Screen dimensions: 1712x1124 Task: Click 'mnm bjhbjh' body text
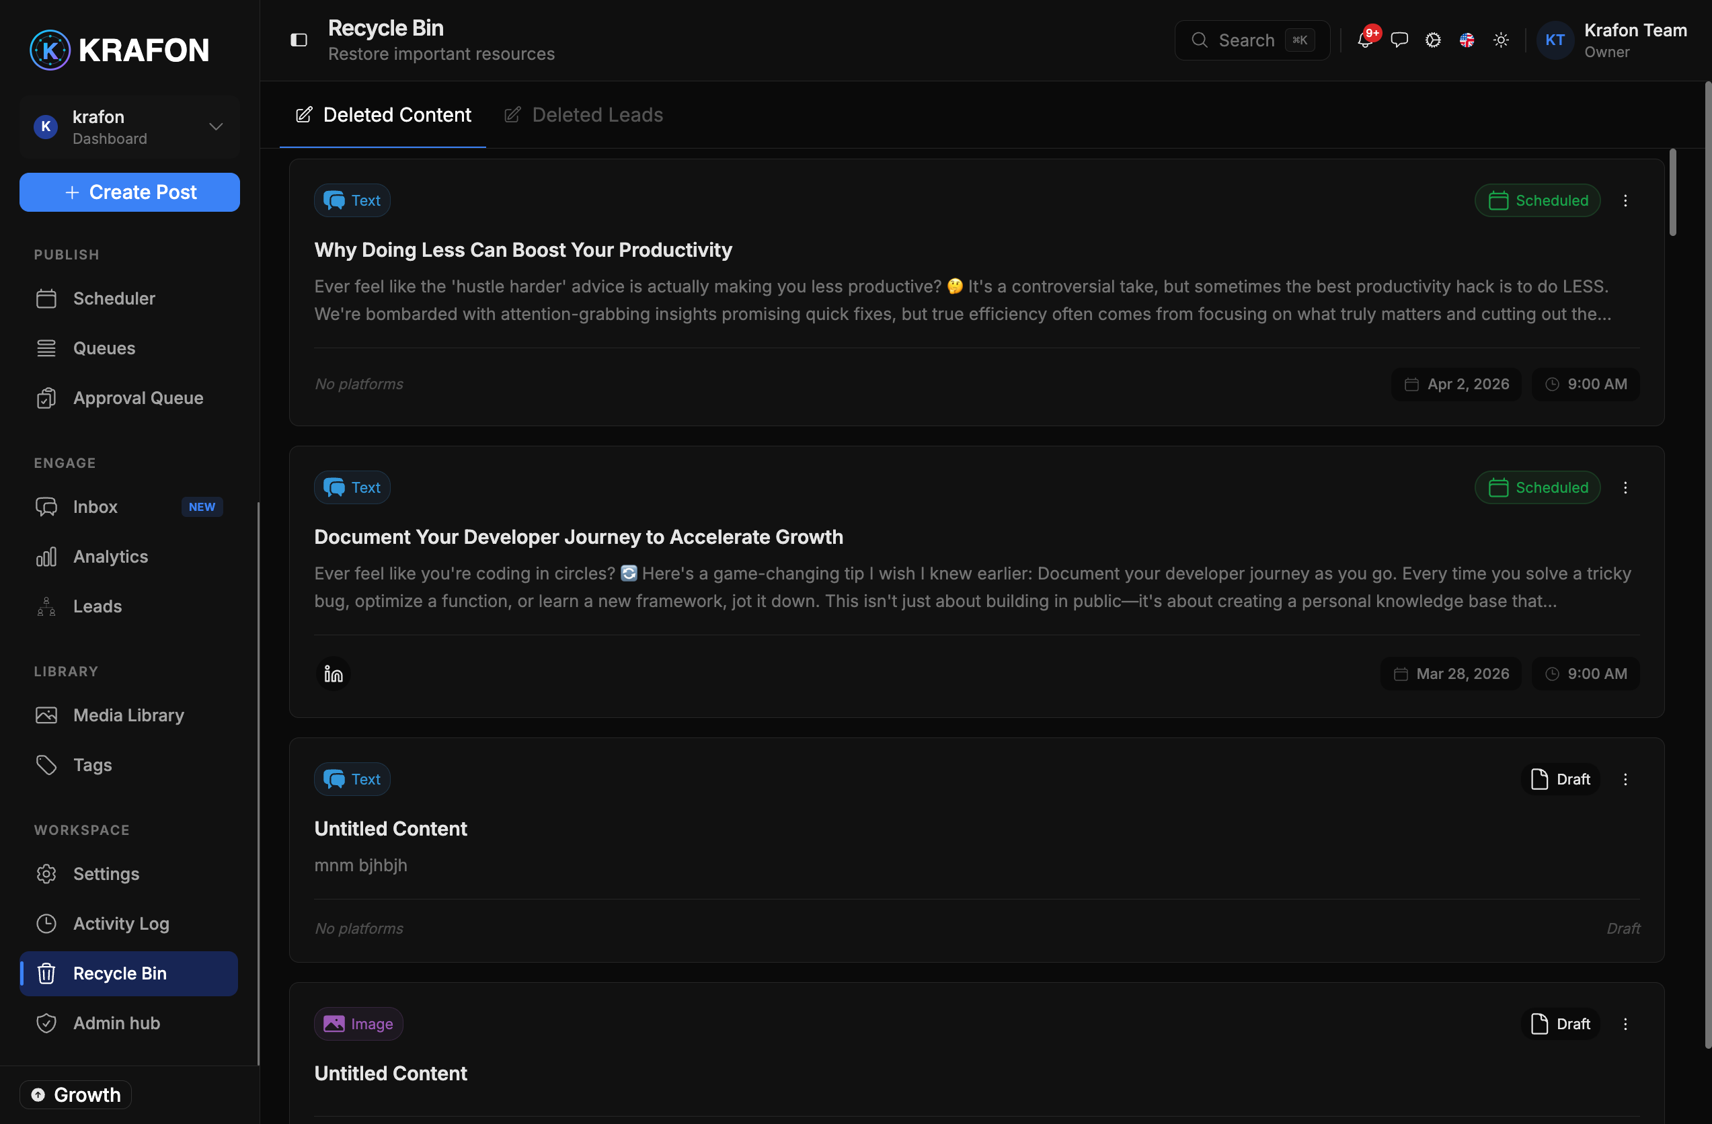(x=361, y=865)
